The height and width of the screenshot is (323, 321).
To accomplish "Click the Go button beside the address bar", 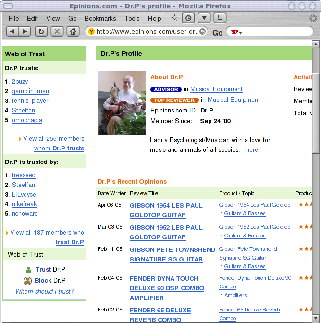I will coord(217,33).
